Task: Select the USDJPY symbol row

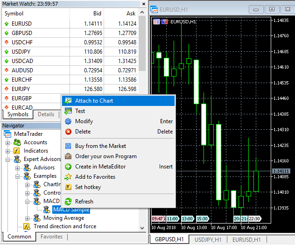Action: 70,52
